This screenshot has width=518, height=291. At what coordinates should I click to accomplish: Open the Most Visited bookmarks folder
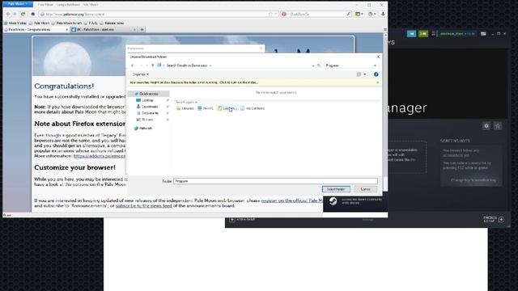(15, 23)
